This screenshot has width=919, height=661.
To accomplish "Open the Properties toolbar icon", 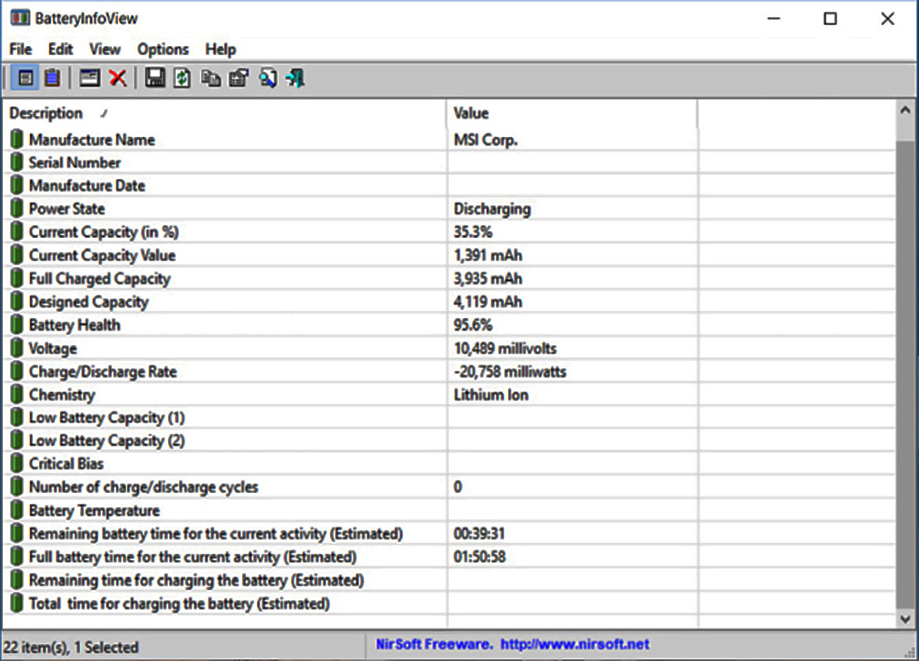I will pyautogui.click(x=238, y=78).
